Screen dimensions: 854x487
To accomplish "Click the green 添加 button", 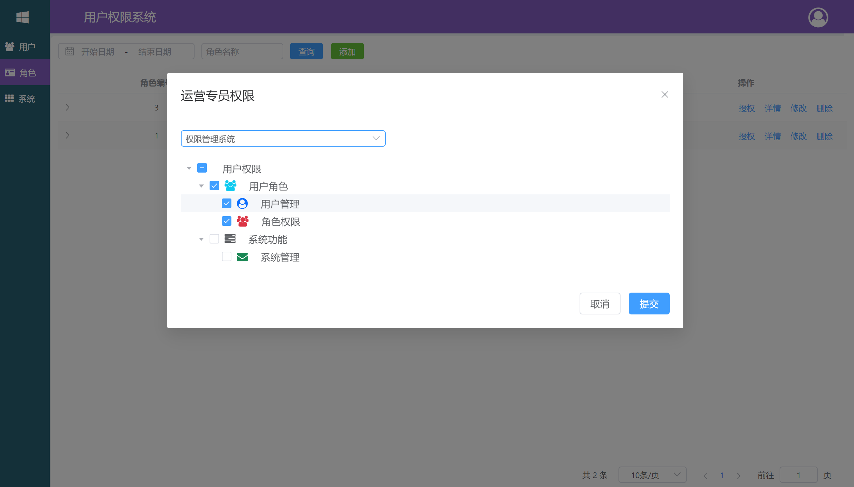I will (347, 51).
